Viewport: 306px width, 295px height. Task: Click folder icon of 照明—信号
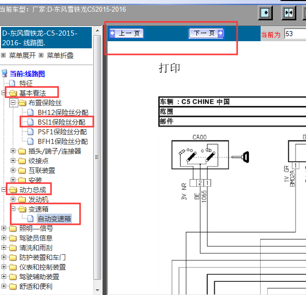[x=13, y=228]
